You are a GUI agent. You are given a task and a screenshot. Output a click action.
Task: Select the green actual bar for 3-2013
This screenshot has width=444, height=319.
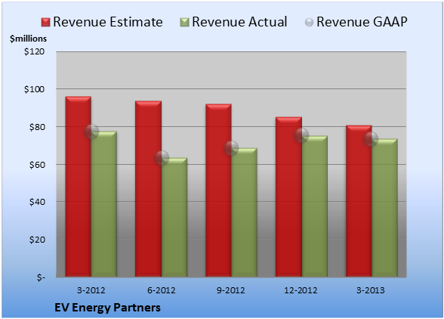click(x=384, y=208)
